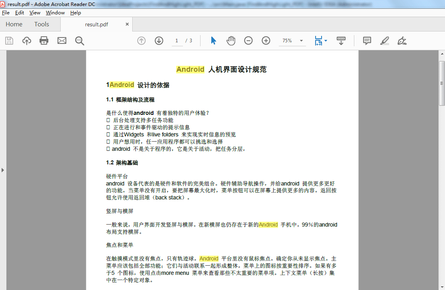Open the View menu

coord(35,13)
